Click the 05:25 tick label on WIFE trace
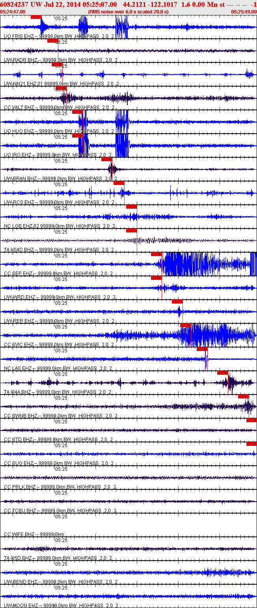The image size is (257, 608). 61,517
